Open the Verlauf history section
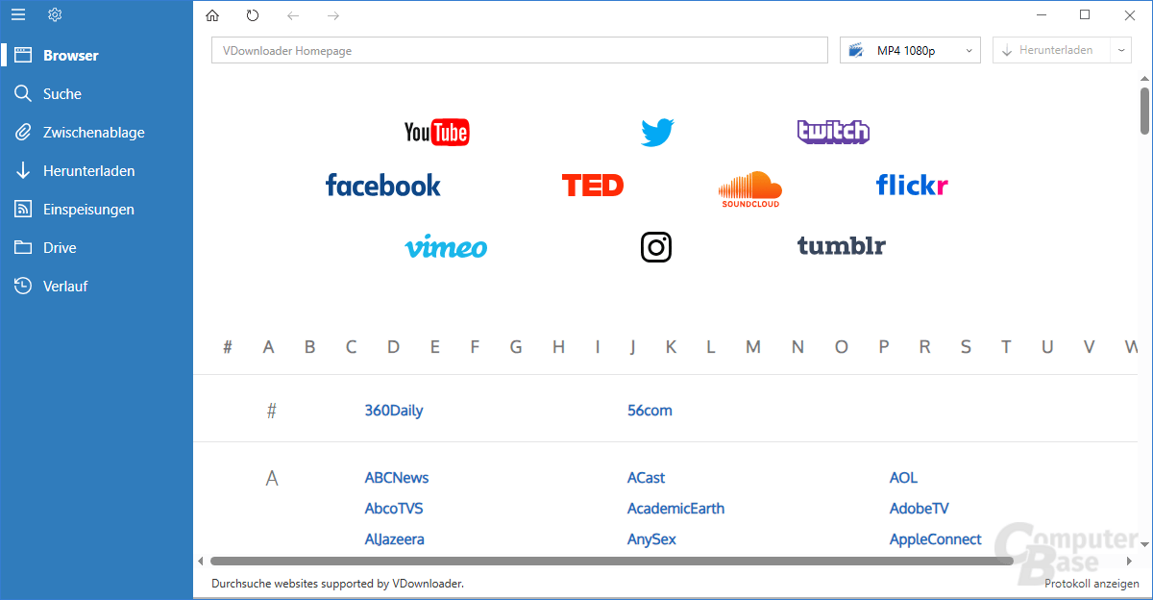 click(96, 286)
